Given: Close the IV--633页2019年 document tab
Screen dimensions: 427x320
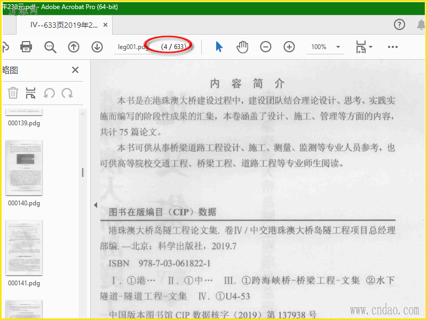Looking at the screenshot, I should [x=105, y=25].
